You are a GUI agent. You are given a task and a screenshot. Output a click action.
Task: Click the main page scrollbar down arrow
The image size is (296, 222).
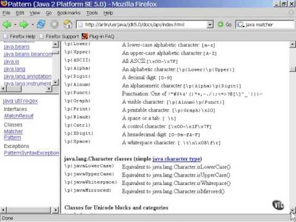tap(292, 210)
